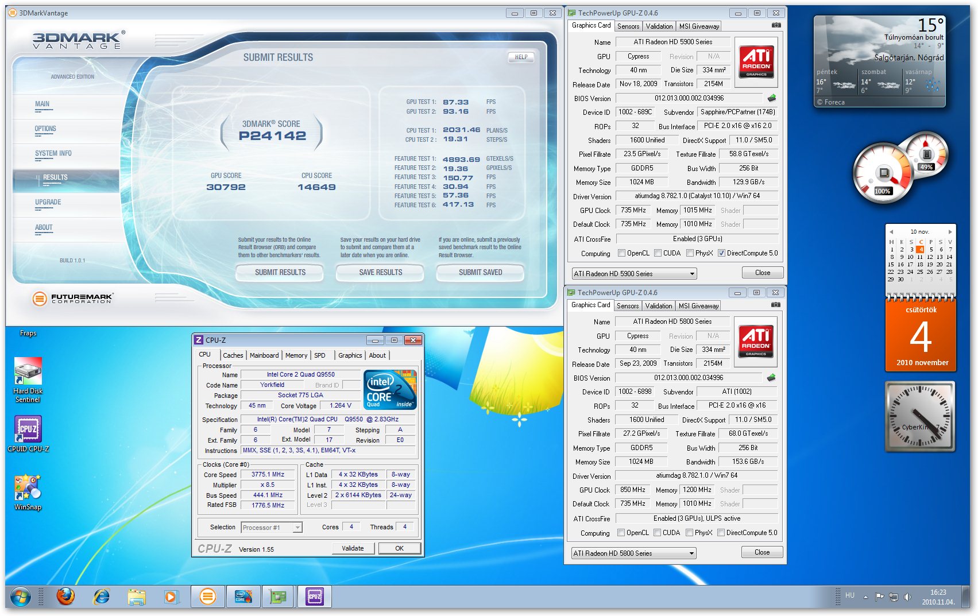Open Memory tab in CPU-Z
This screenshot has height=616, width=978.
[x=296, y=355]
